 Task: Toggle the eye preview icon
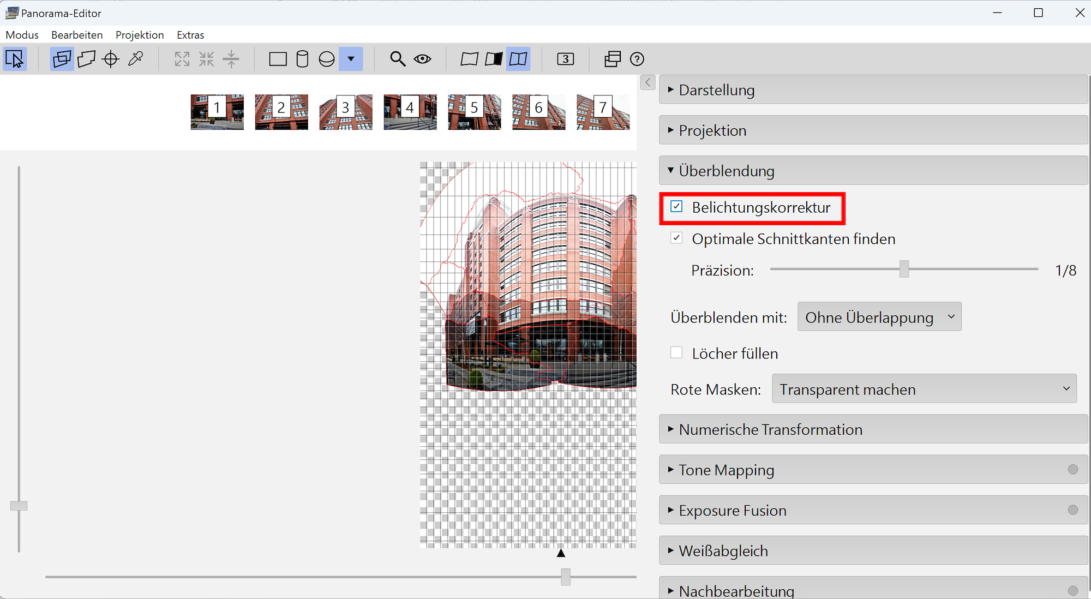tap(422, 59)
